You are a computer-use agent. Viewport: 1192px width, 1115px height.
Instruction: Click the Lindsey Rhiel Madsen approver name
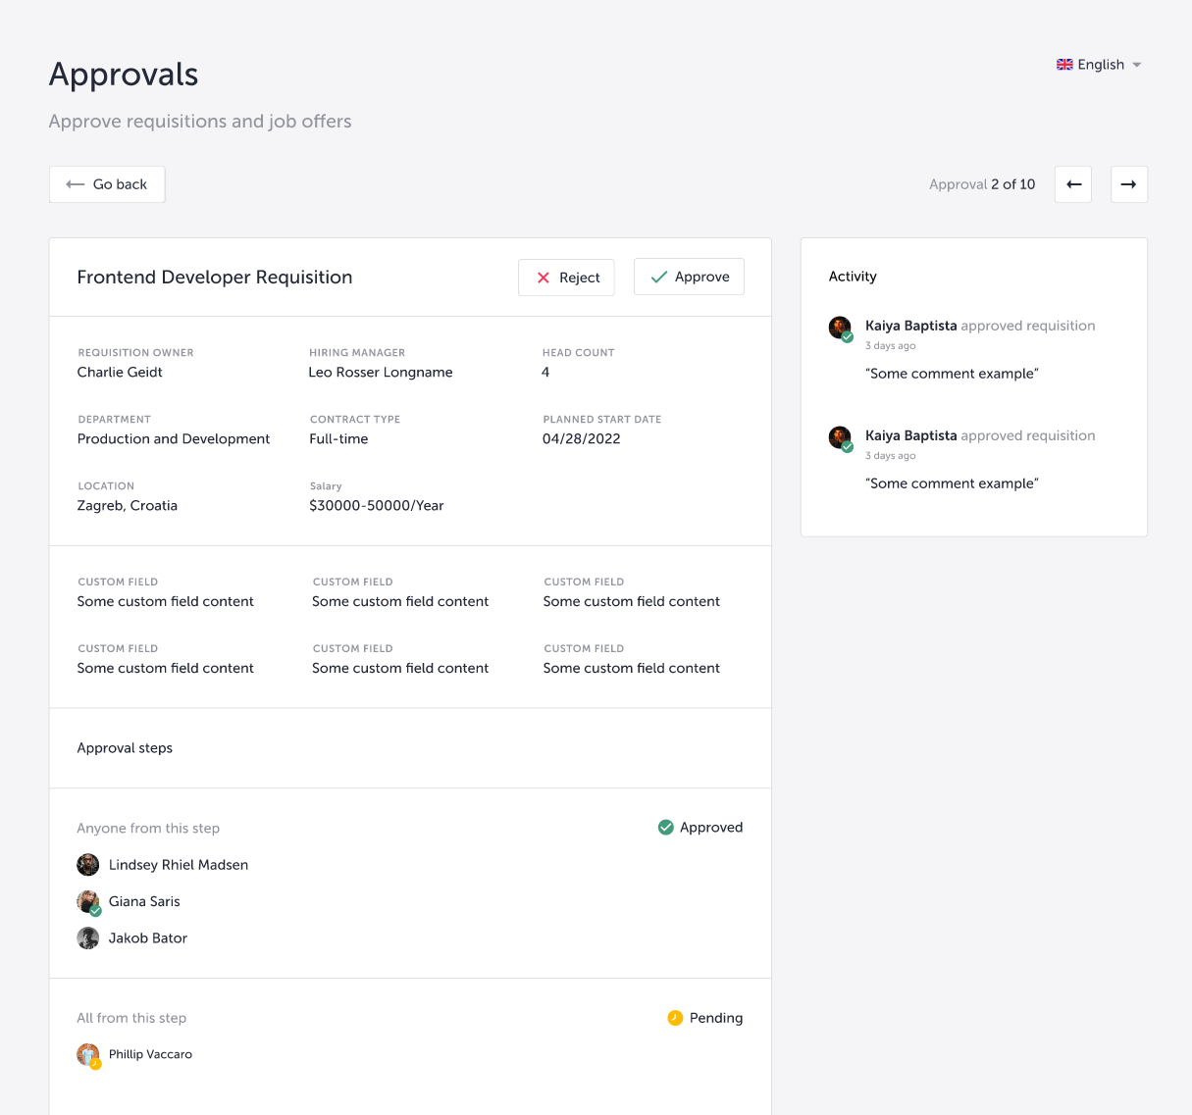coord(179,865)
